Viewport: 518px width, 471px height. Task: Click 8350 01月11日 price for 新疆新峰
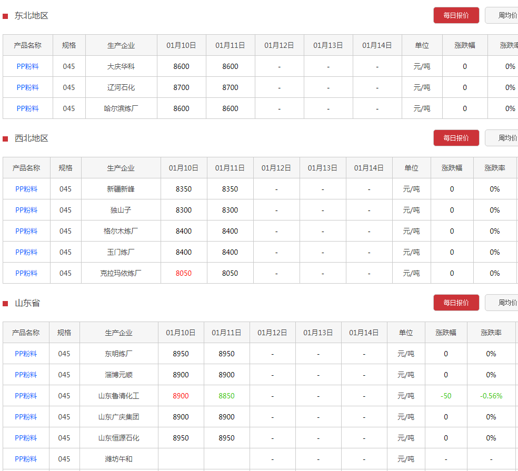(230, 189)
